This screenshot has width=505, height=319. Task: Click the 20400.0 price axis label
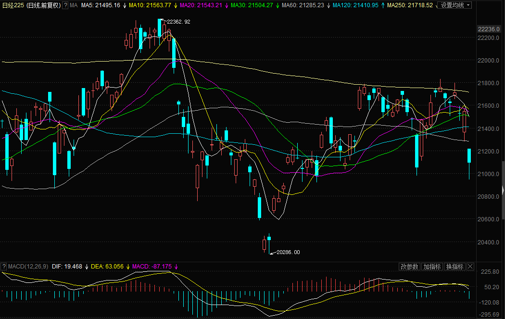tap(489, 242)
